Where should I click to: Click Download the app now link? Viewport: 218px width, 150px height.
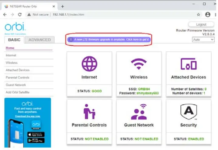point(28,116)
